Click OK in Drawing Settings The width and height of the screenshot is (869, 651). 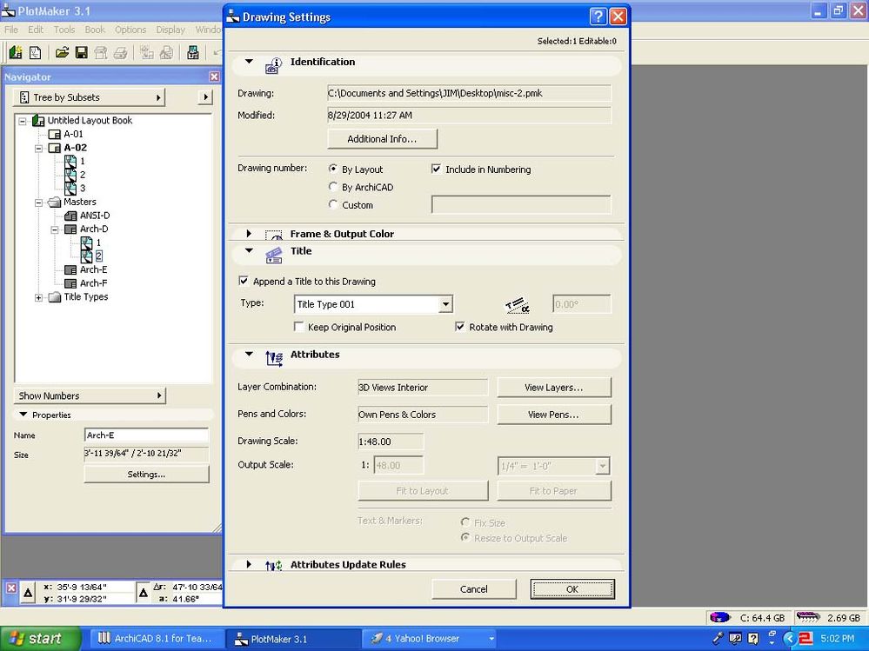tap(572, 589)
